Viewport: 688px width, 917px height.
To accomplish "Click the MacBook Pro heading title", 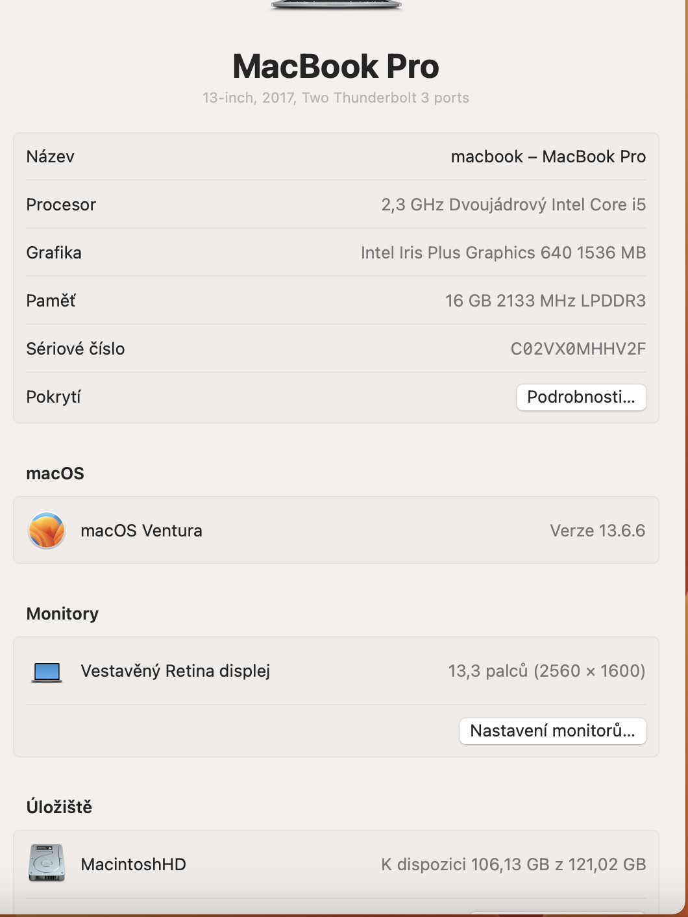I will (x=336, y=66).
